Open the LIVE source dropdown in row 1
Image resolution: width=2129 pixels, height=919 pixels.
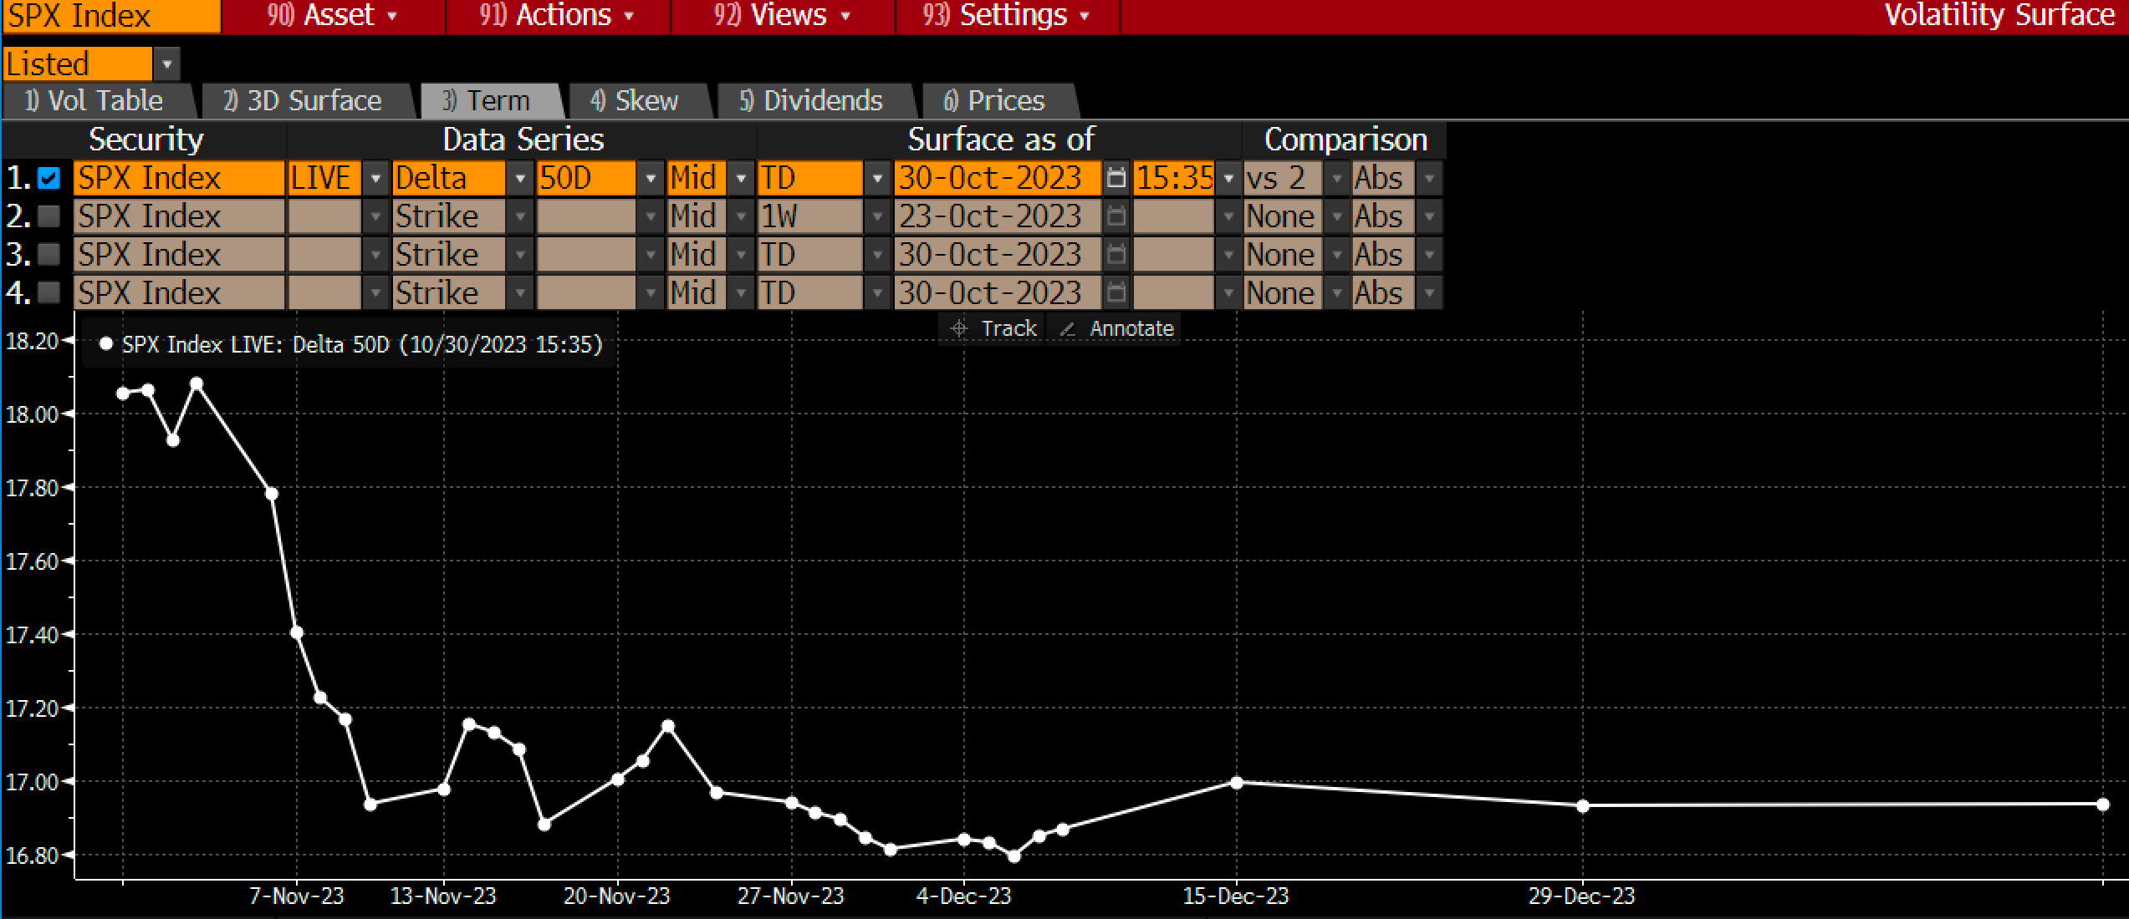pos(375,178)
